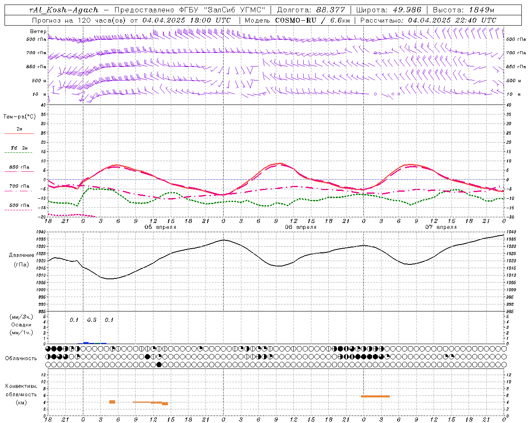Click the 0.3 precipitation amount value

tap(92, 320)
